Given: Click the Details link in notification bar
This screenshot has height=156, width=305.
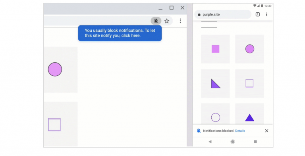Looking at the screenshot, I should click(x=240, y=131).
